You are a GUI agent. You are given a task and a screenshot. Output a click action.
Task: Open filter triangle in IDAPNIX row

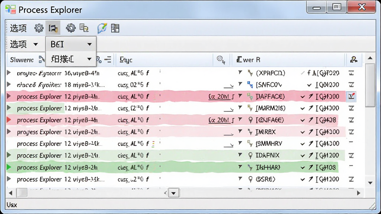pos(240,155)
